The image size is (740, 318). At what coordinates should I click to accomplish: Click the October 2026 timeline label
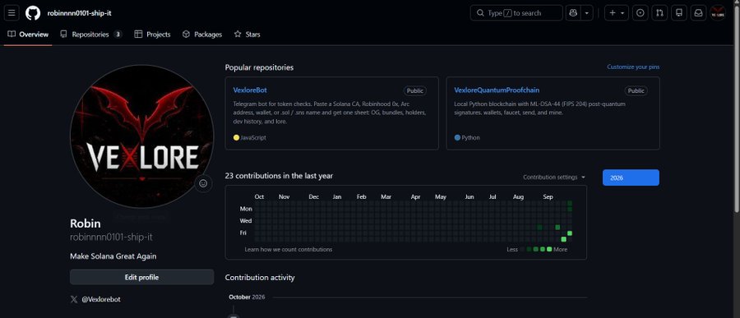(247, 297)
